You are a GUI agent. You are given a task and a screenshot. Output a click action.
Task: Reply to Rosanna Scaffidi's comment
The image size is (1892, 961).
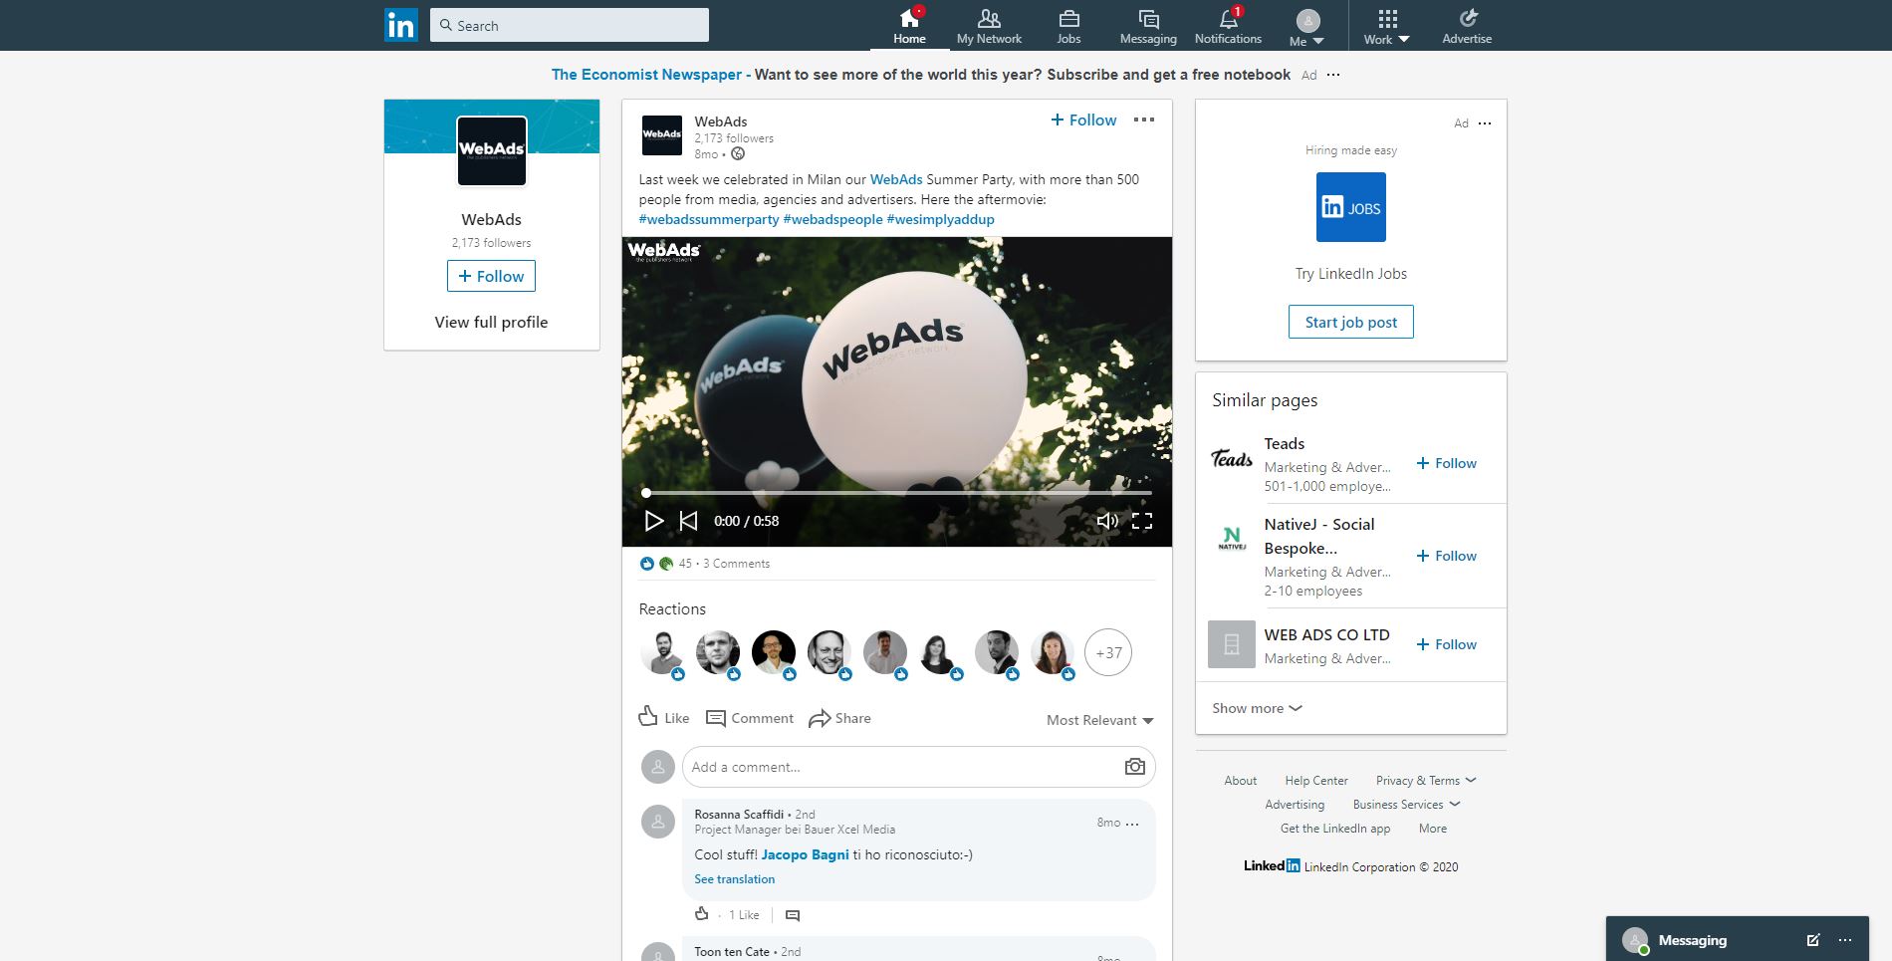click(x=793, y=915)
